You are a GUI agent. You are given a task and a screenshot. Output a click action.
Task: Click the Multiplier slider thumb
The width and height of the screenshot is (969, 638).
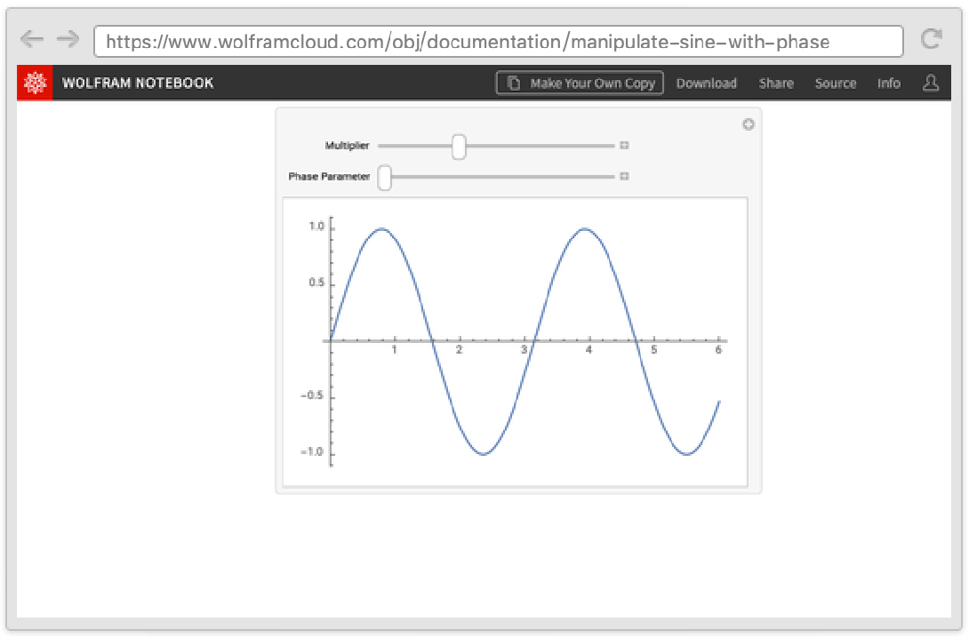click(459, 147)
